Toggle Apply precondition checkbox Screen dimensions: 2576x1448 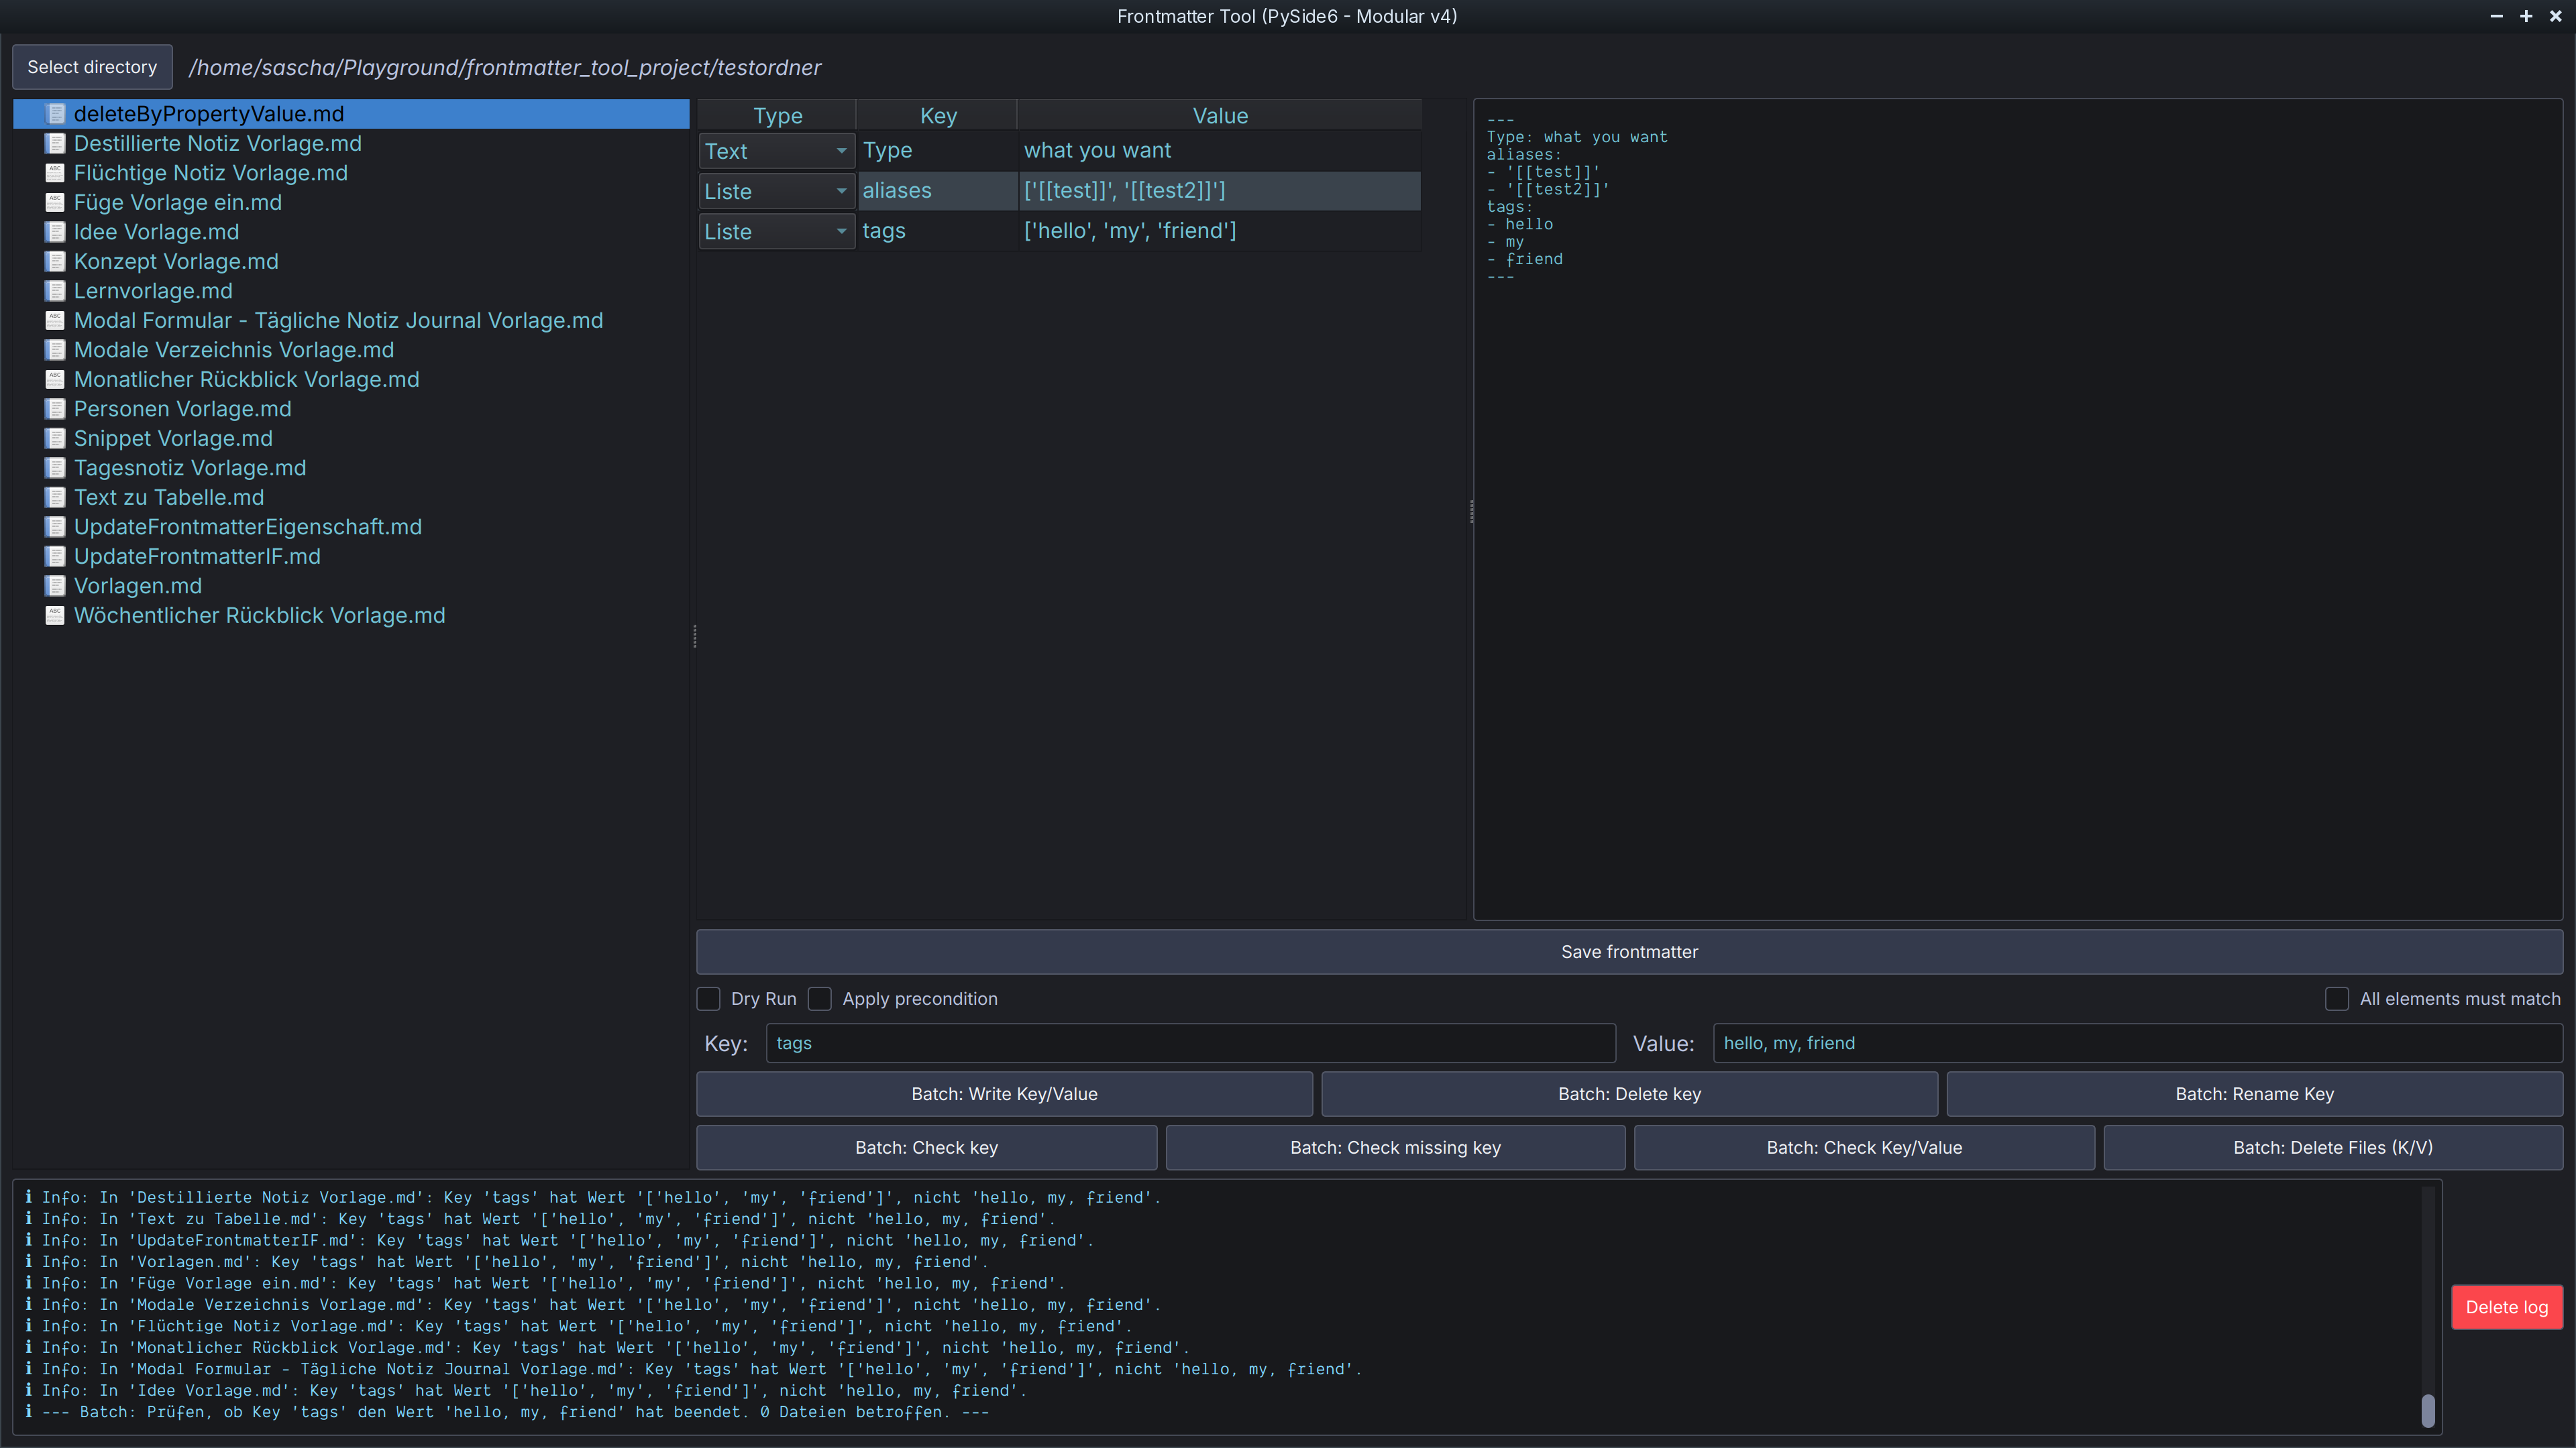pyautogui.click(x=820, y=1000)
